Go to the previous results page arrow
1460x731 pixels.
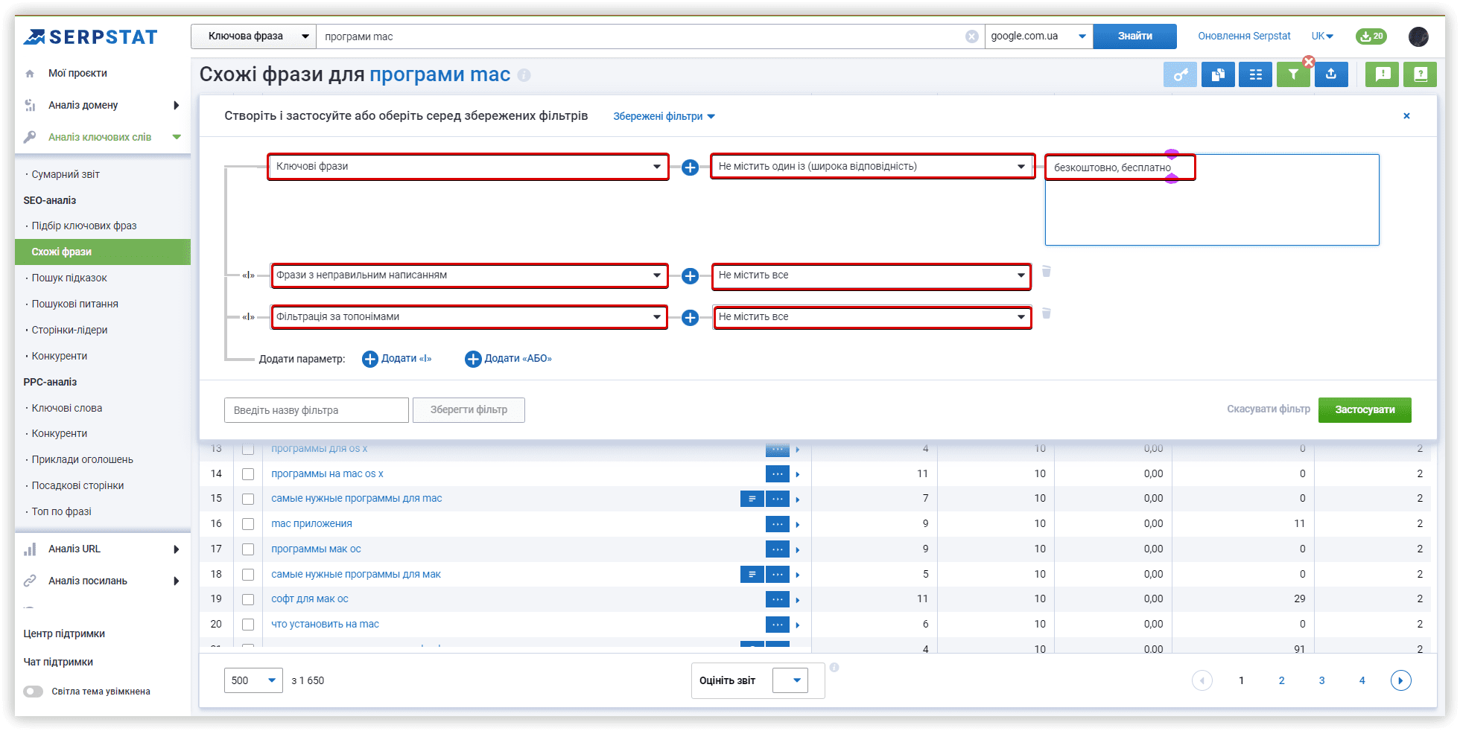pyautogui.click(x=1202, y=680)
